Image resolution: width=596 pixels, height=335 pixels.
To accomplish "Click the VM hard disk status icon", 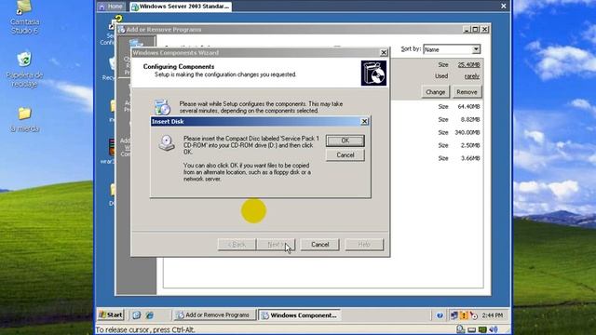I will coord(460,329).
